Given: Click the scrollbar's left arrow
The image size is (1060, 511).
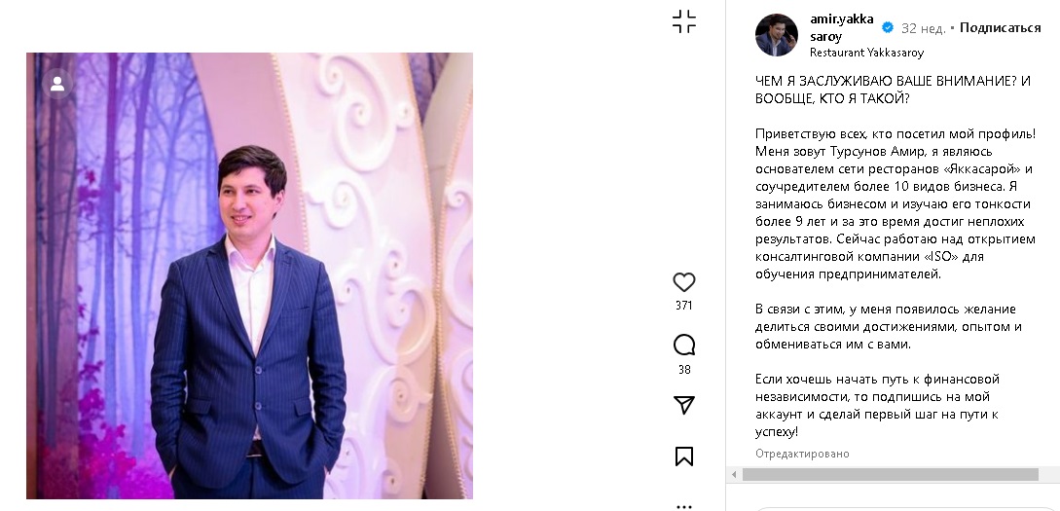Looking at the screenshot, I should click(733, 475).
